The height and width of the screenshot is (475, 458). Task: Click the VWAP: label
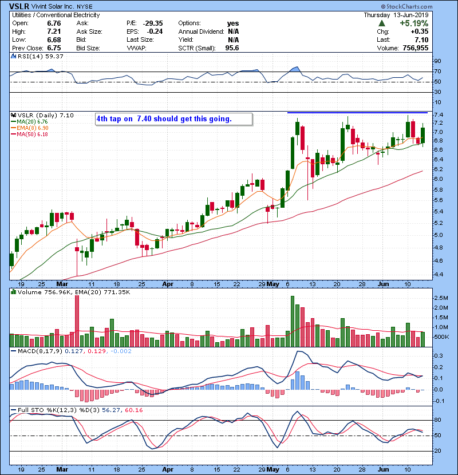click(136, 48)
